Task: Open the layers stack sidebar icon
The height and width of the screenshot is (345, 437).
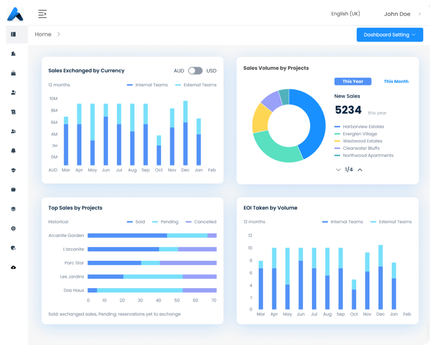Action: [x=13, y=209]
